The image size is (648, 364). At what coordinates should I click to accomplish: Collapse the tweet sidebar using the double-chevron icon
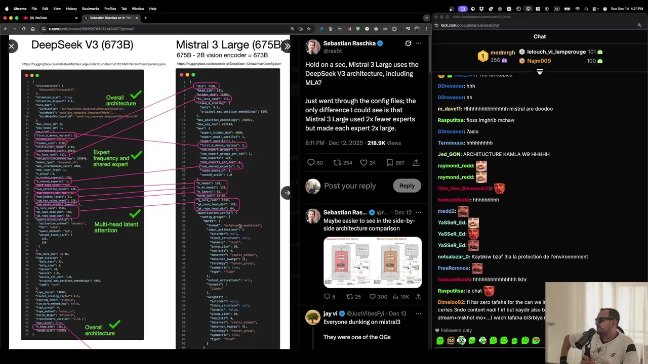[x=287, y=46]
